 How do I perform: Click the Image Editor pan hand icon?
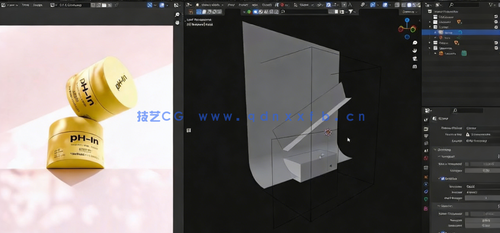click(177, 22)
